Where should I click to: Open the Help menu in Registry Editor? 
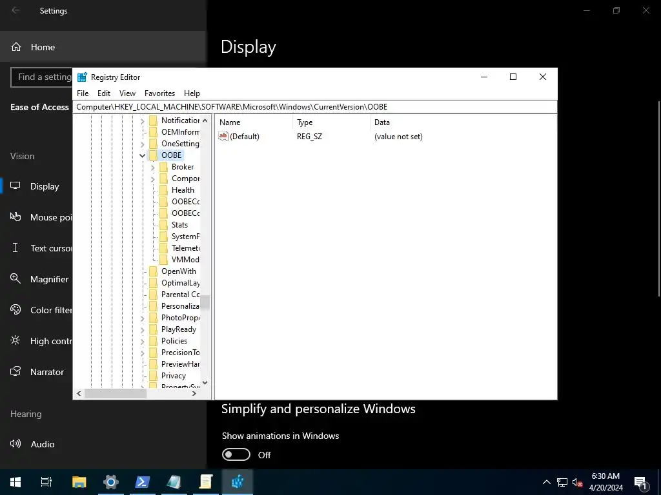pyautogui.click(x=192, y=93)
